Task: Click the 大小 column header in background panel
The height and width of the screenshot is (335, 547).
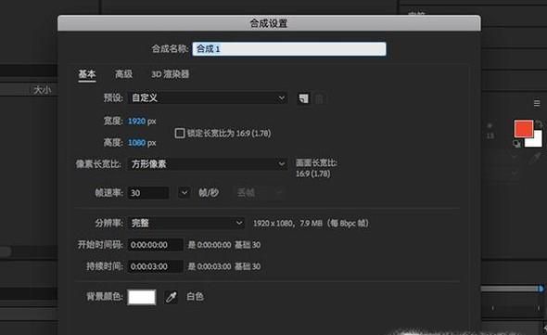Action: (x=43, y=90)
